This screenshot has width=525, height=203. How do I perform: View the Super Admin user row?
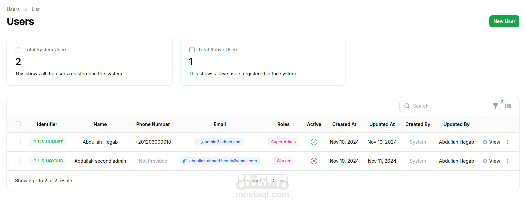pyautogui.click(x=491, y=142)
